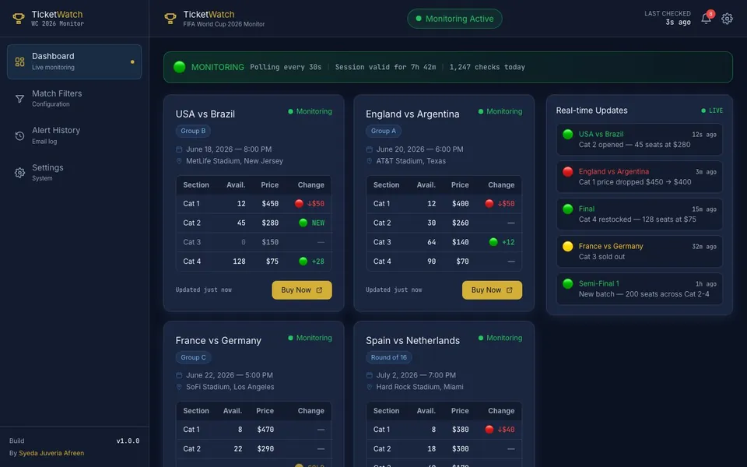Click the Group A tag
Screen dimensions: 747x467
[384, 131]
